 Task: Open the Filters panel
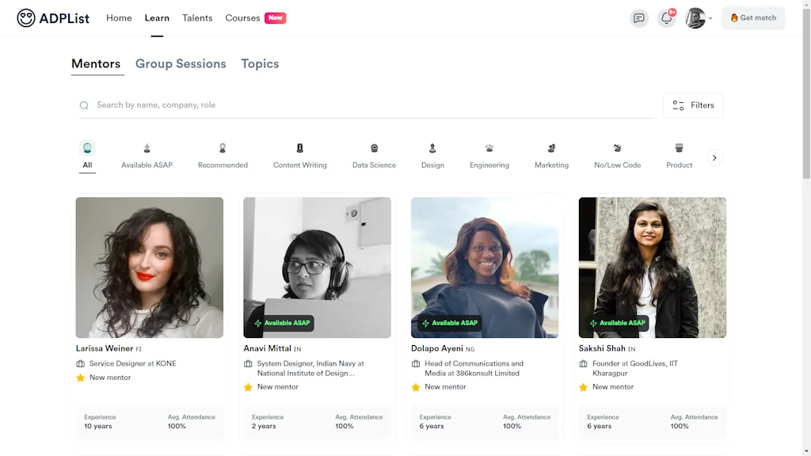click(x=692, y=105)
